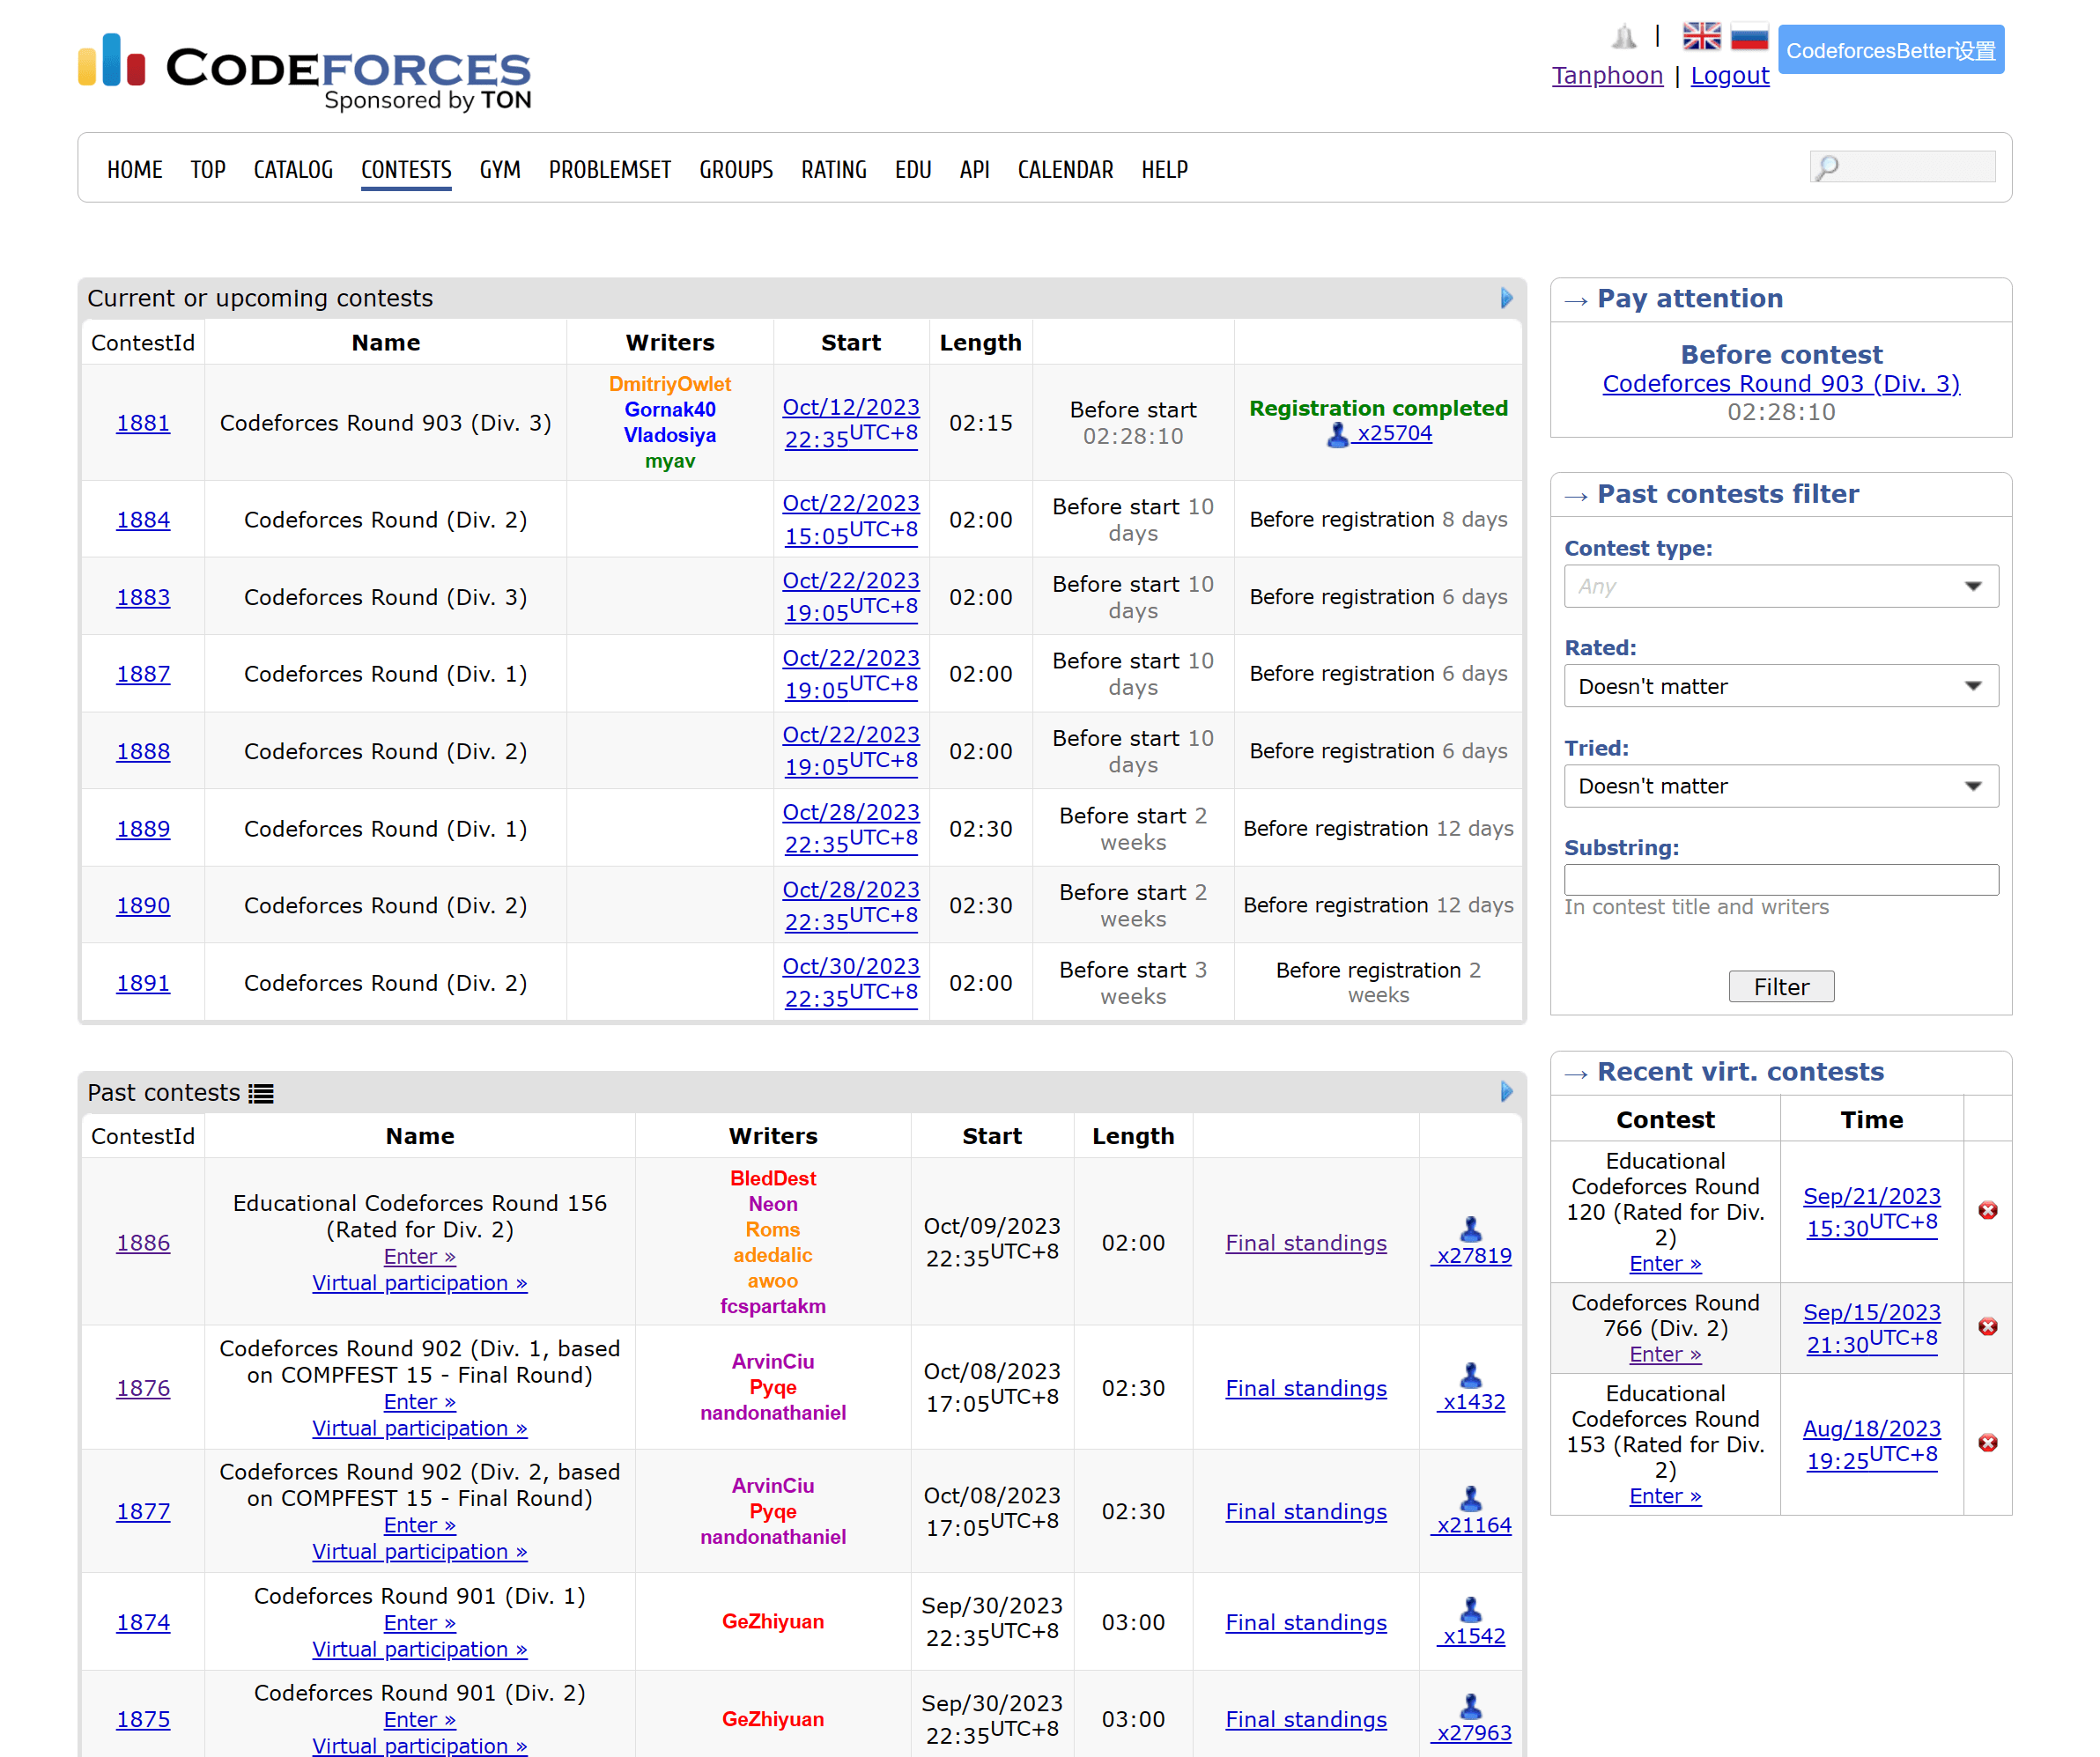Viewport: 2100px width, 1757px height.
Task: Click participants person icon for contest 1874
Action: pyautogui.click(x=1470, y=1608)
